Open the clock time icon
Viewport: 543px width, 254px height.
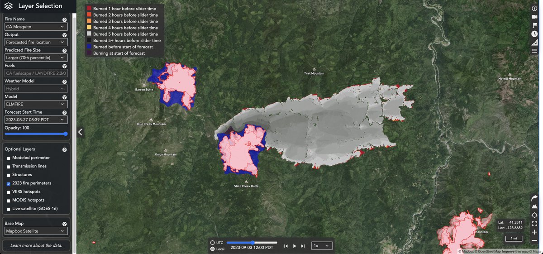[x=534, y=34]
